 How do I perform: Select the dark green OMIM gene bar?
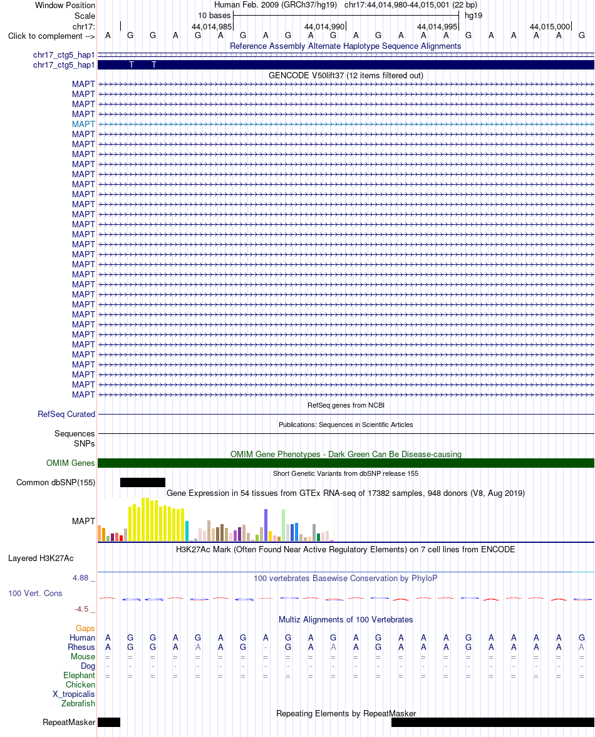click(x=346, y=463)
